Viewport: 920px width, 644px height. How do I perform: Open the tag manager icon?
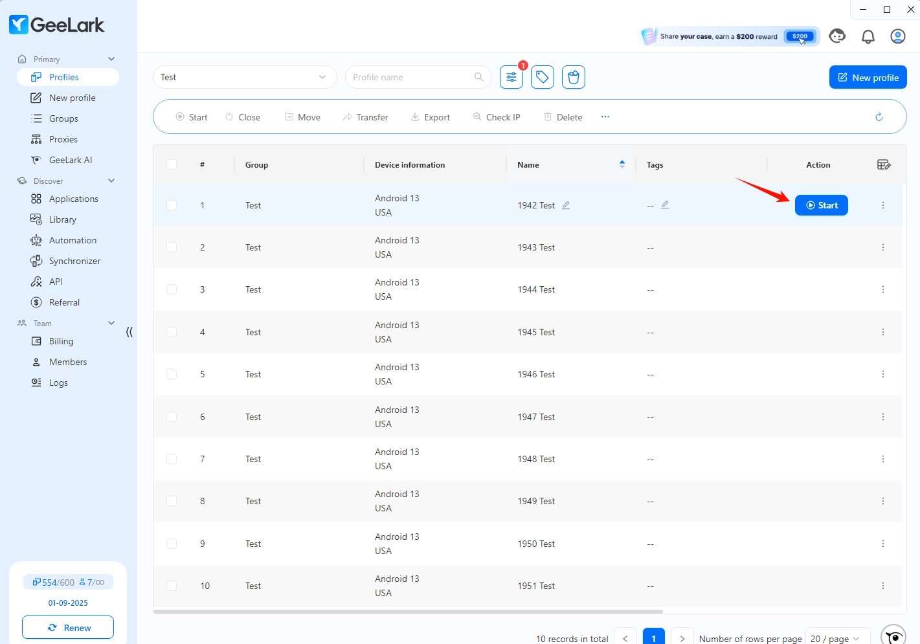(x=542, y=77)
